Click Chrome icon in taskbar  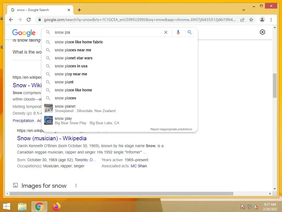[39, 206]
